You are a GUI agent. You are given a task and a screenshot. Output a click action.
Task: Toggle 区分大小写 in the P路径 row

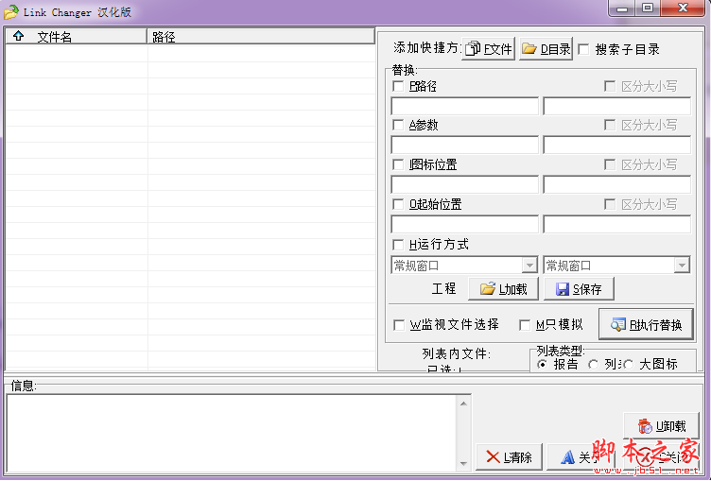point(610,86)
